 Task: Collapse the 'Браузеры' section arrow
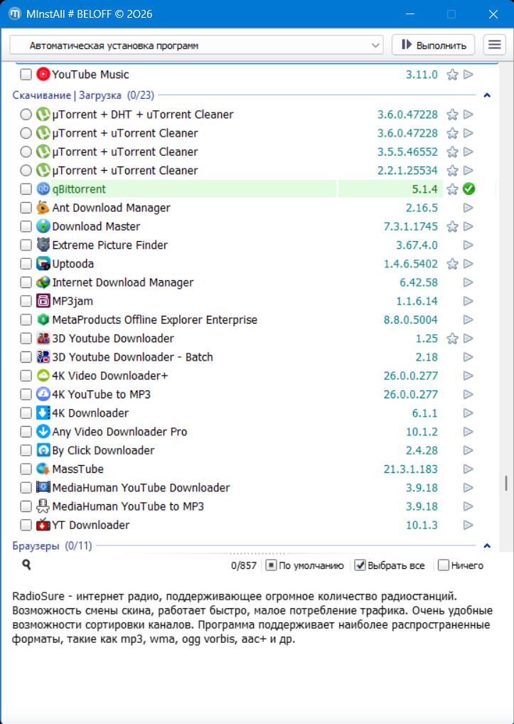pyautogui.click(x=487, y=546)
